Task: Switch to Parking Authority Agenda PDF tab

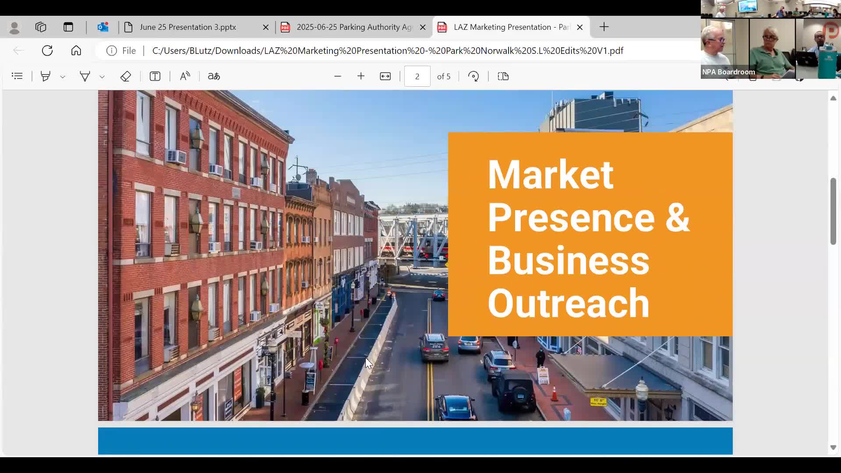Action: pos(353,27)
